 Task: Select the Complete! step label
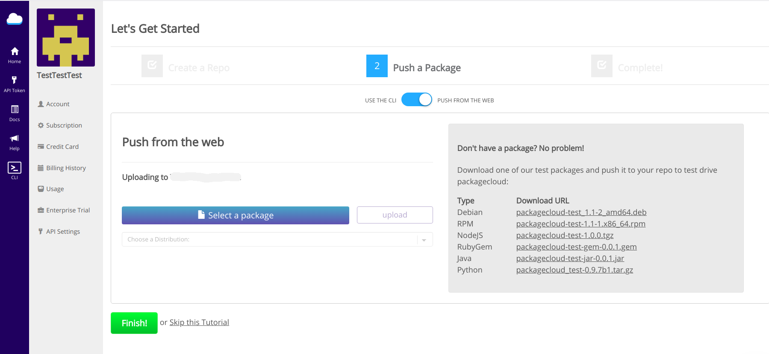640,68
